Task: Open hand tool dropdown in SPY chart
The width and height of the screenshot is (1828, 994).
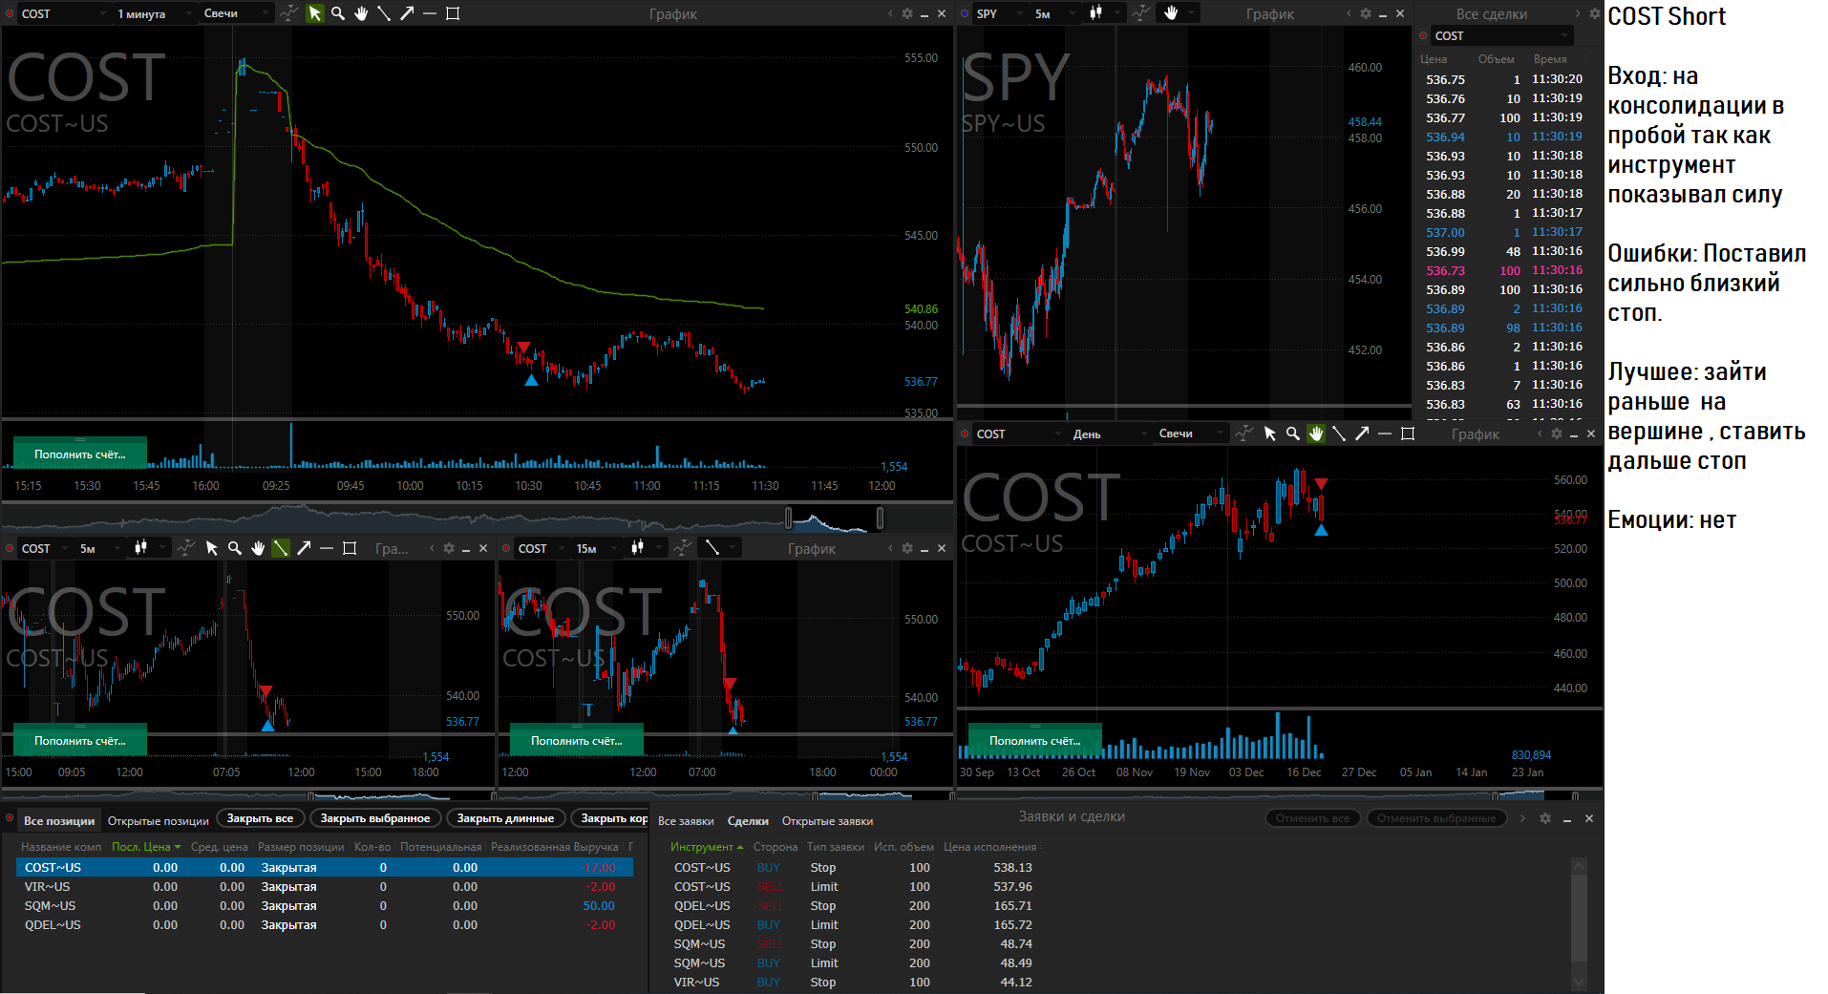Action: [1178, 13]
